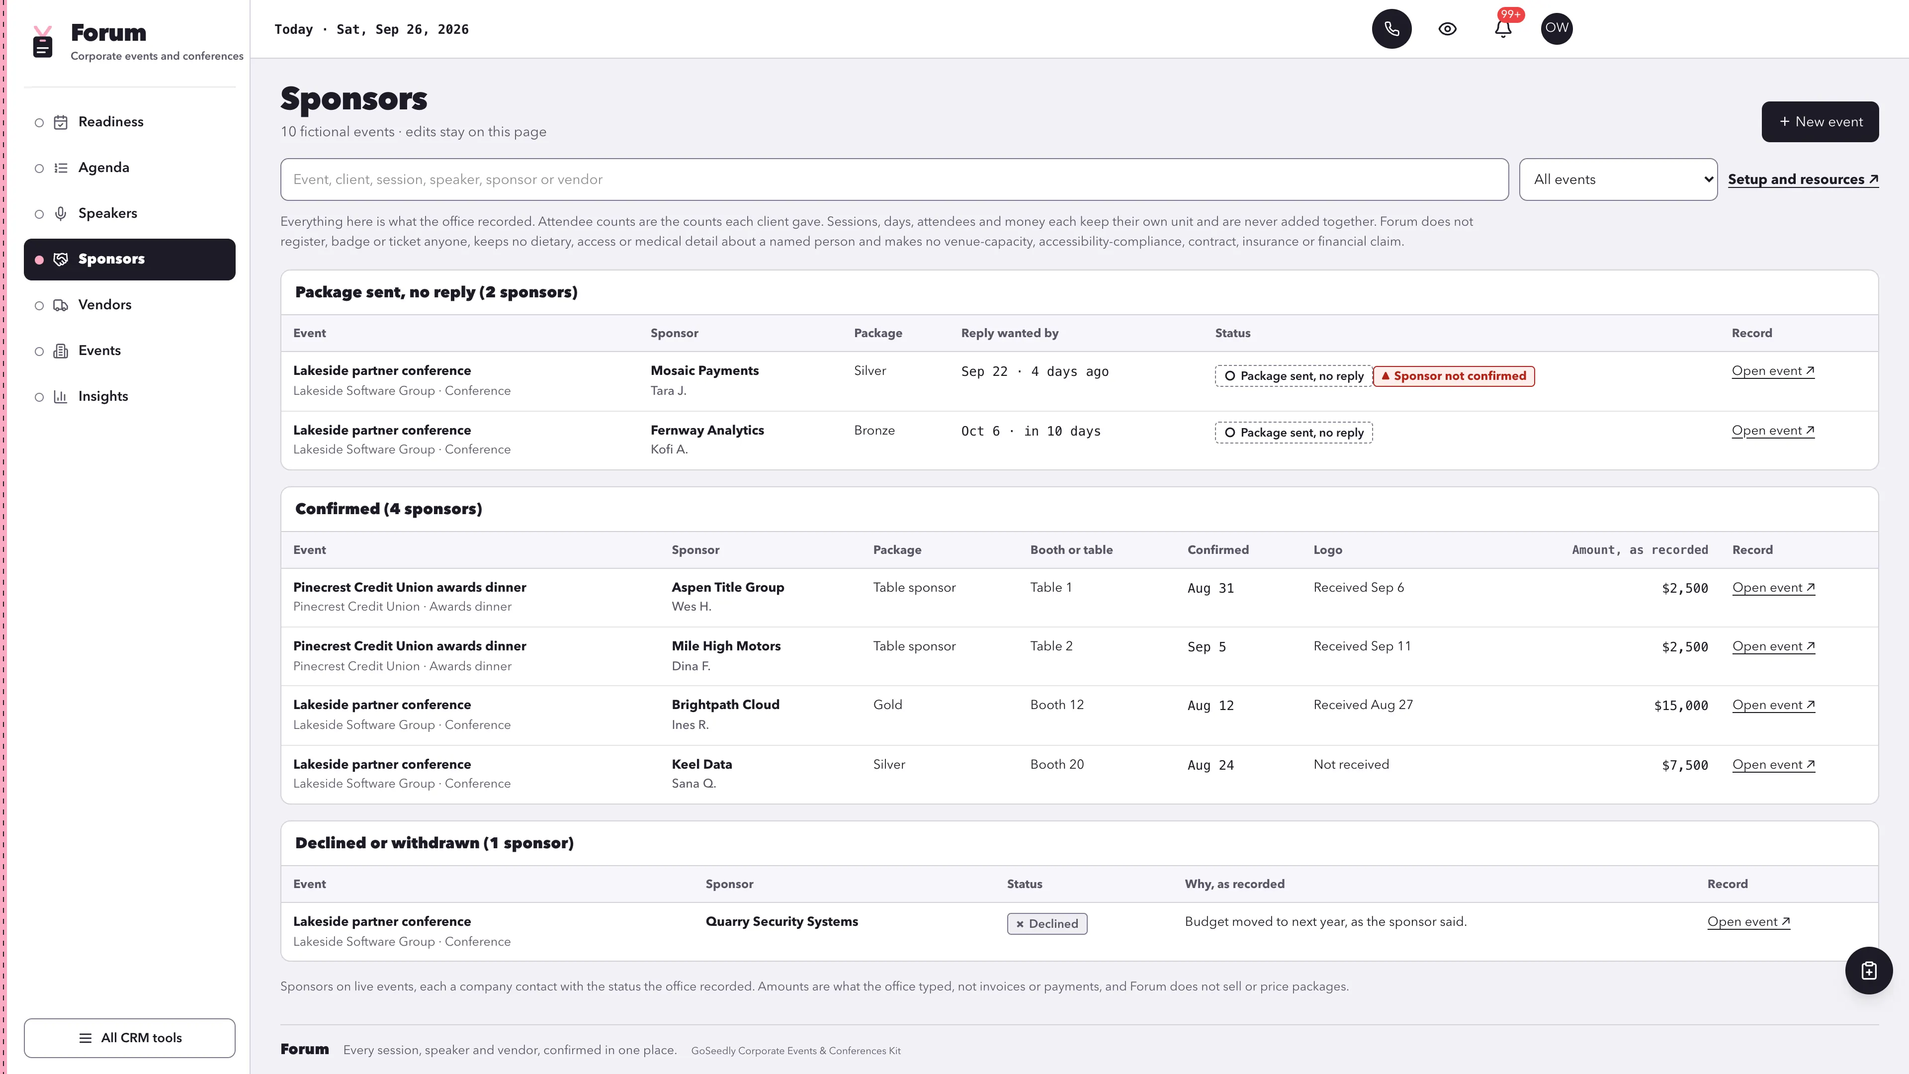Click the Declined status badge
The image size is (1909, 1074).
click(1047, 923)
